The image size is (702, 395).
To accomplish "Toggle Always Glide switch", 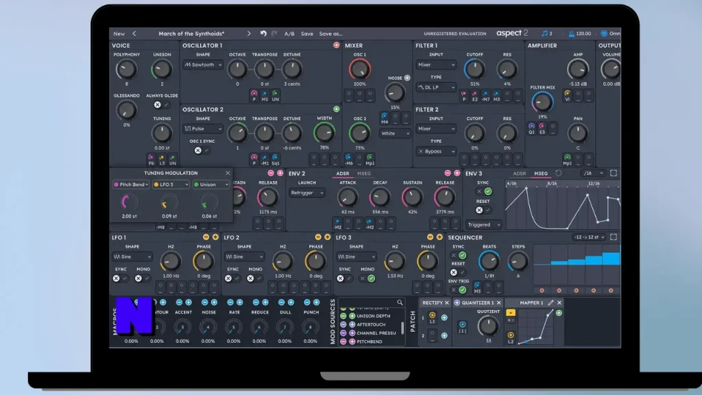I will [161, 105].
